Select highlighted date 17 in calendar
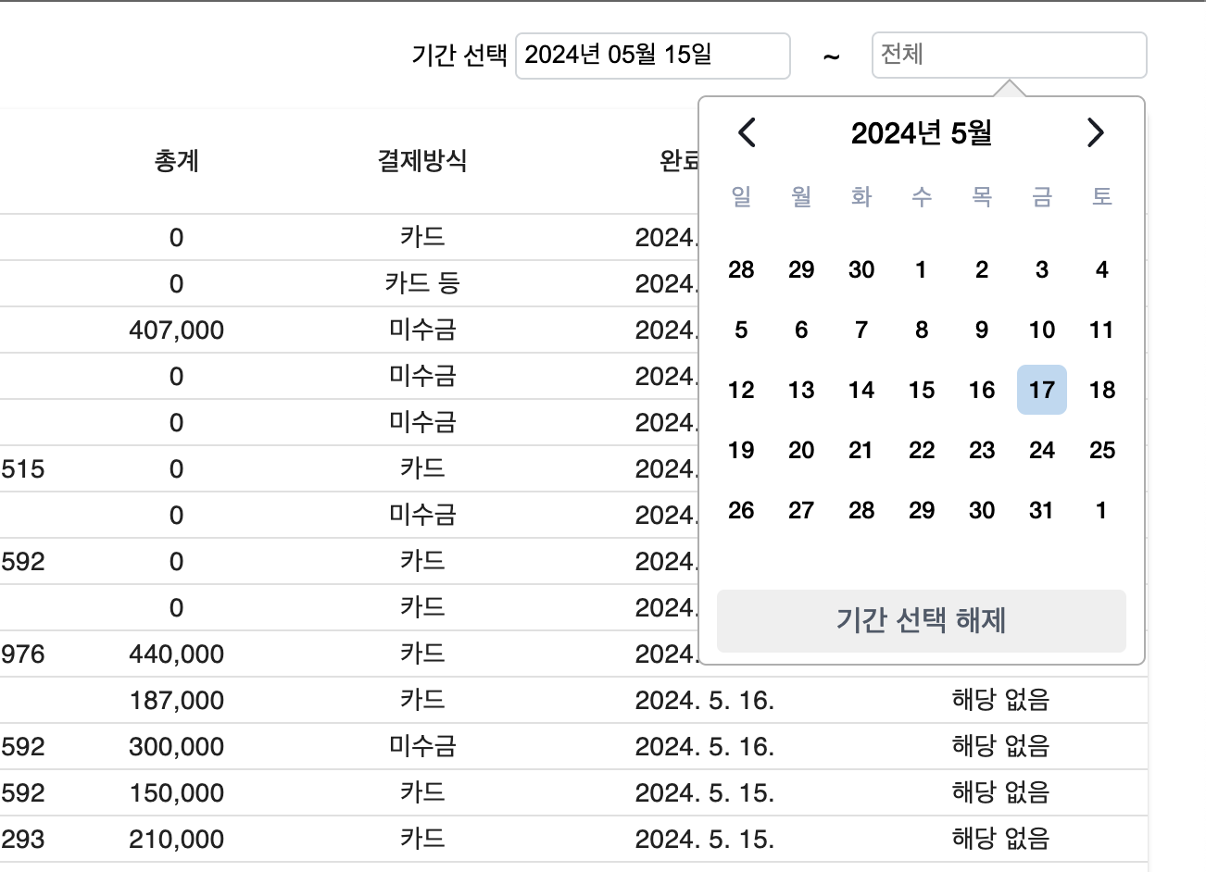 (1041, 390)
